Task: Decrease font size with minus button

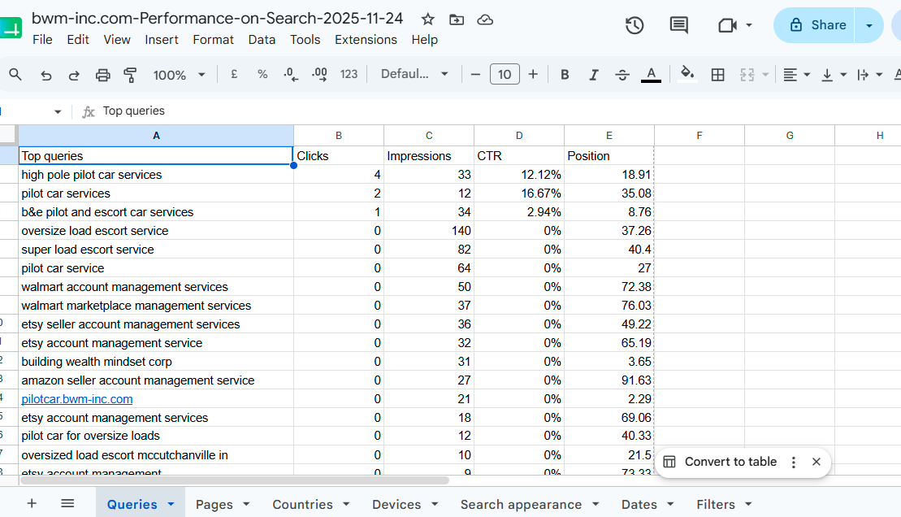Action: click(475, 74)
